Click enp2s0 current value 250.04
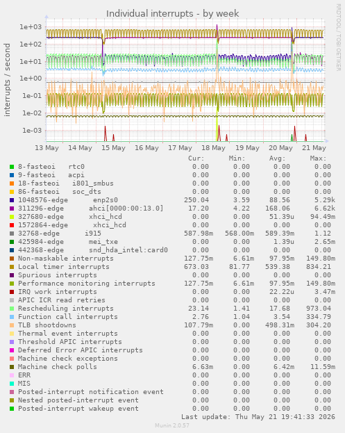The width and height of the screenshot is (345, 433). pyautogui.click(x=196, y=200)
